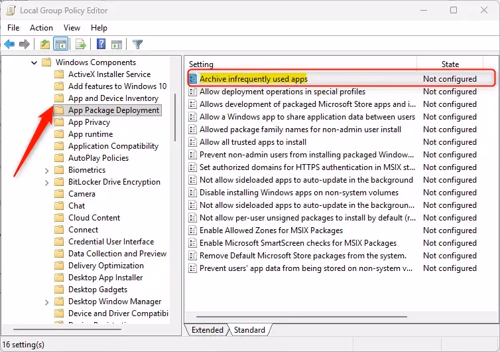500x352 pixels.
Task: Collapse the Windows Components tree node
Action: 34,62
